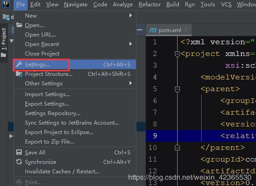Choose Open URL... from the File menu
256x186 pixels.
point(75,35)
